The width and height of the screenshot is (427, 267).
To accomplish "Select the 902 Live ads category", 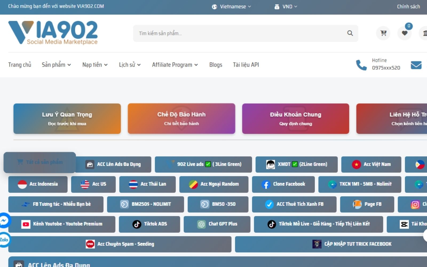I will [203, 164].
